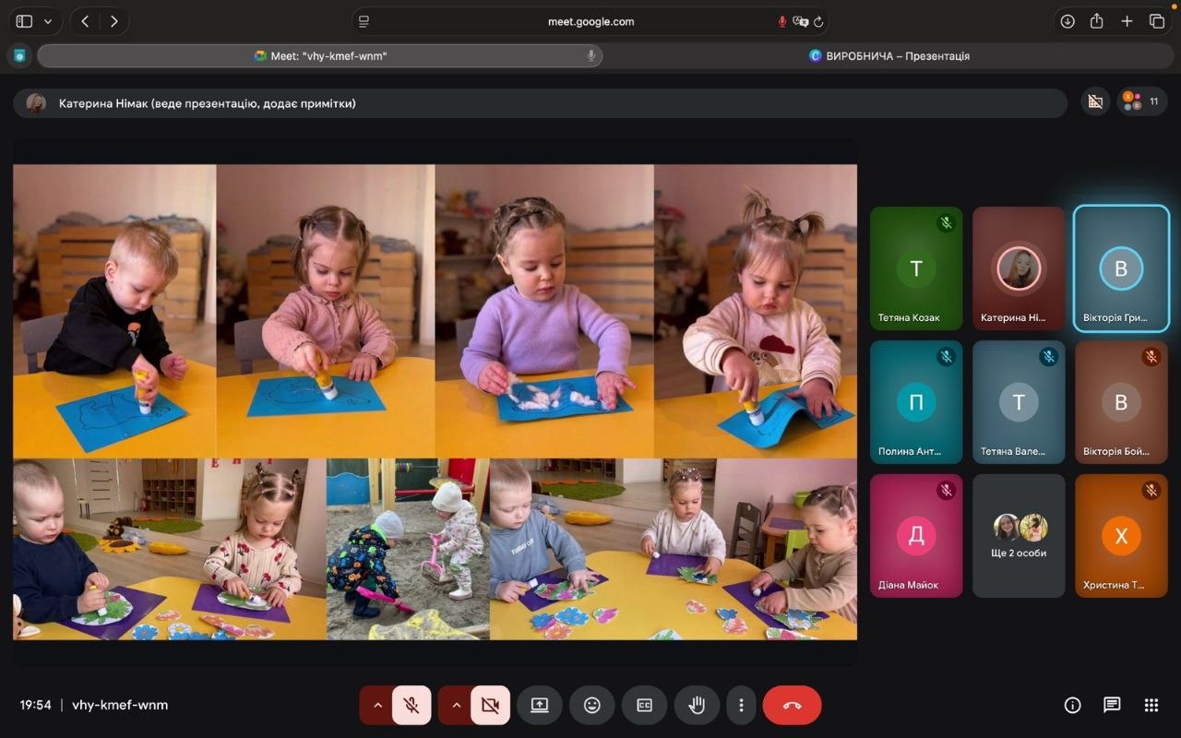
Task: Open the activities grid icon
Action: [x=1151, y=705]
